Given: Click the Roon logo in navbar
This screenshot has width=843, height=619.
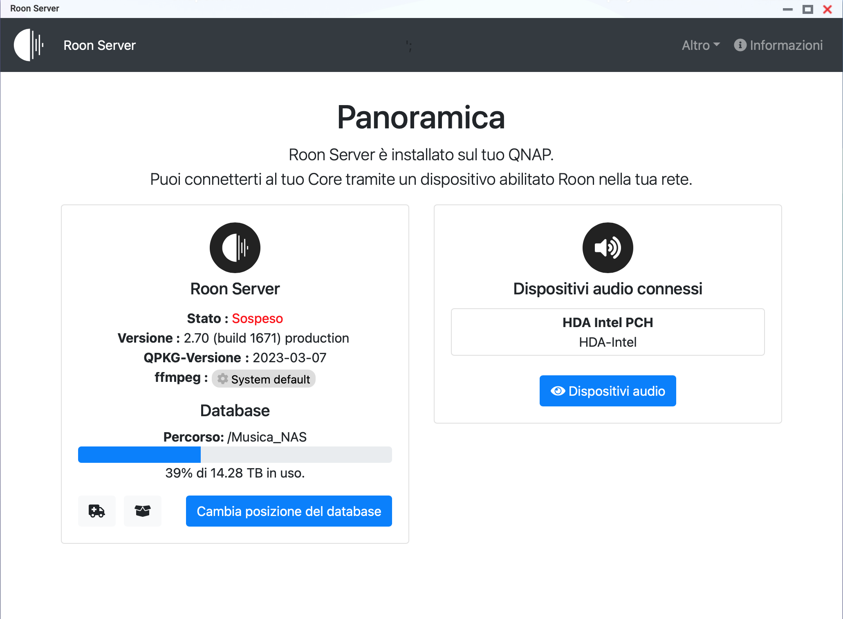Looking at the screenshot, I should coord(29,45).
